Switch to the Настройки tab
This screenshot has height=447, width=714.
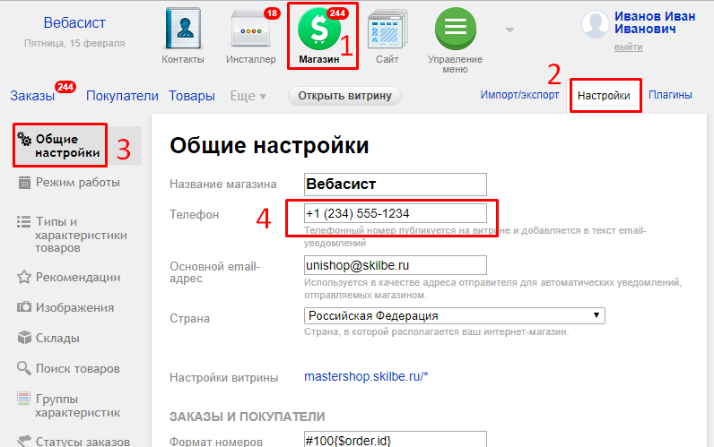click(604, 95)
